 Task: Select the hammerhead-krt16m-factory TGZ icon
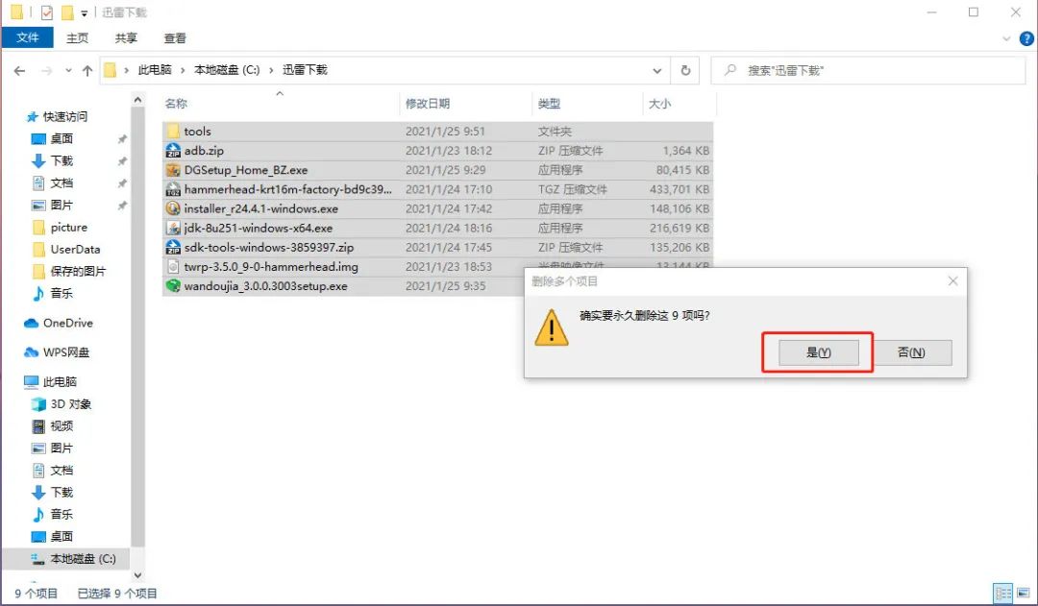(x=173, y=189)
